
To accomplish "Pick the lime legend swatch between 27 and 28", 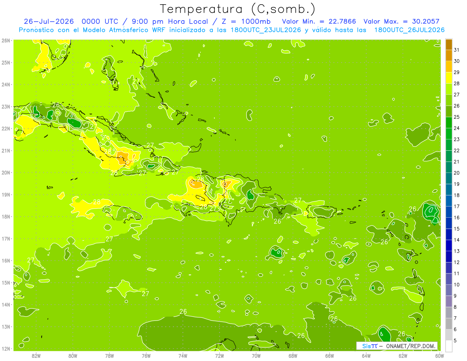I will [x=449, y=89].
